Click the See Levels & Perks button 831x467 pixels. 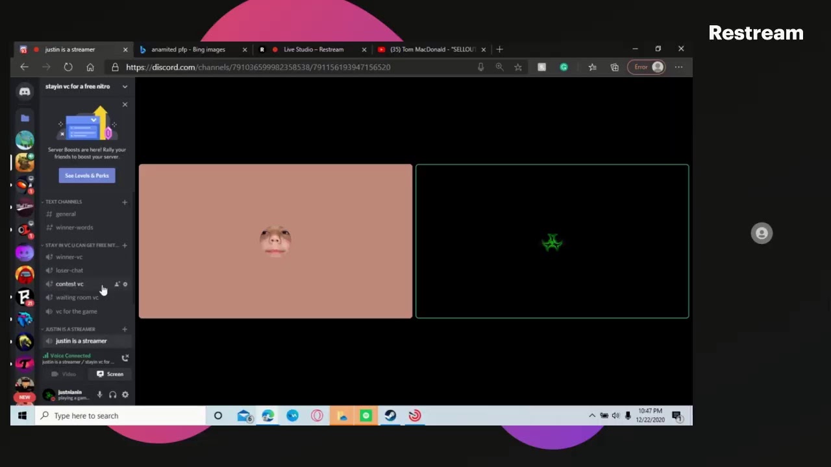point(87,176)
